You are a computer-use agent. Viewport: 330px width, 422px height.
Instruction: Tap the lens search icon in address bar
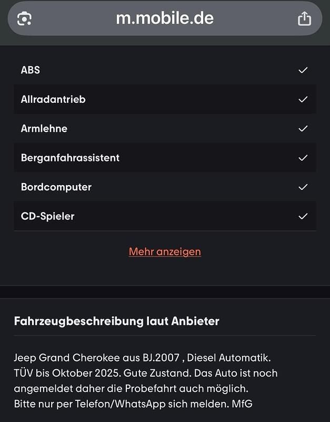pos(24,18)
